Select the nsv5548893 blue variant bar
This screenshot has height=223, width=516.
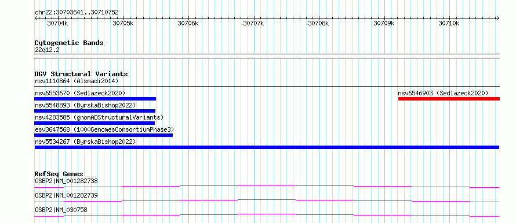click(95, 111)
